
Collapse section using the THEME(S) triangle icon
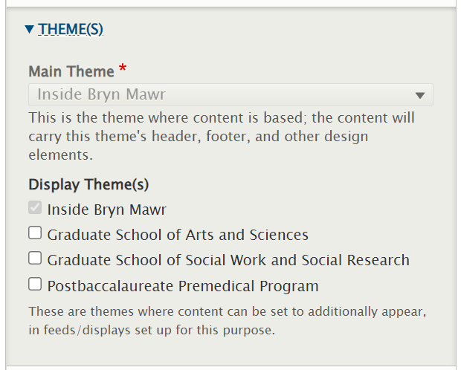click(x=29, y=30)
